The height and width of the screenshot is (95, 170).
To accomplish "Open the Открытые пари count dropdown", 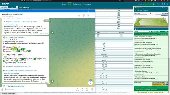I will pos(167,32).
